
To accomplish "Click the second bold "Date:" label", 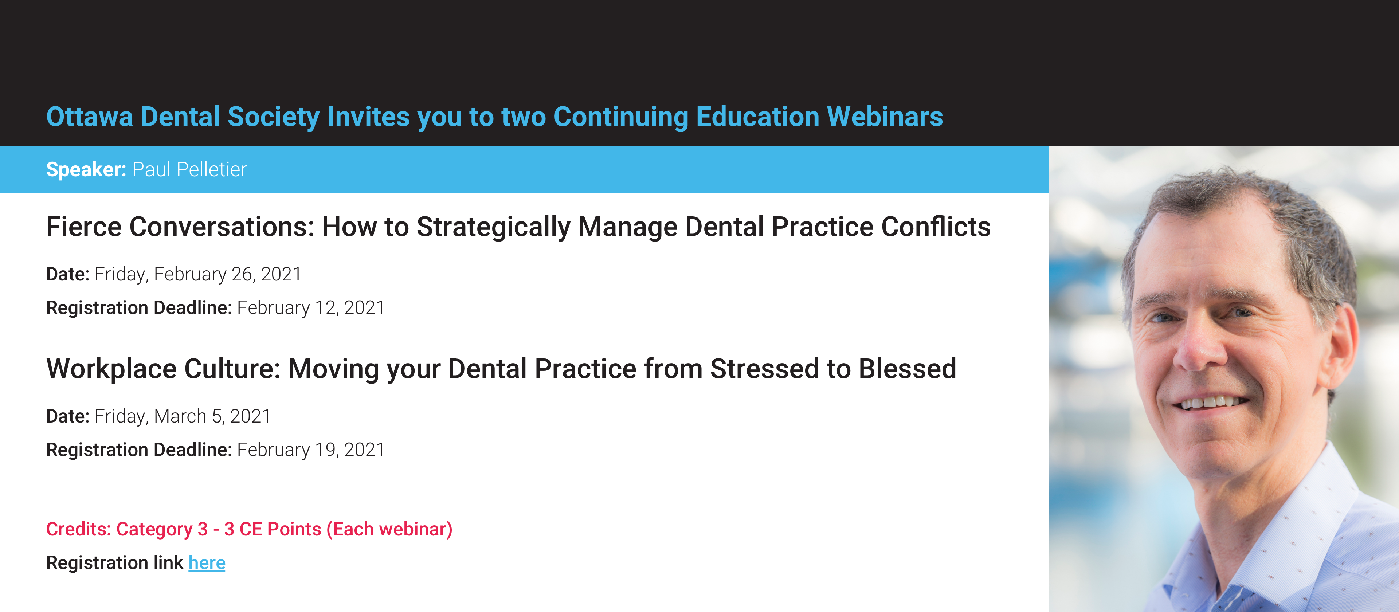I will coord(68,416).
